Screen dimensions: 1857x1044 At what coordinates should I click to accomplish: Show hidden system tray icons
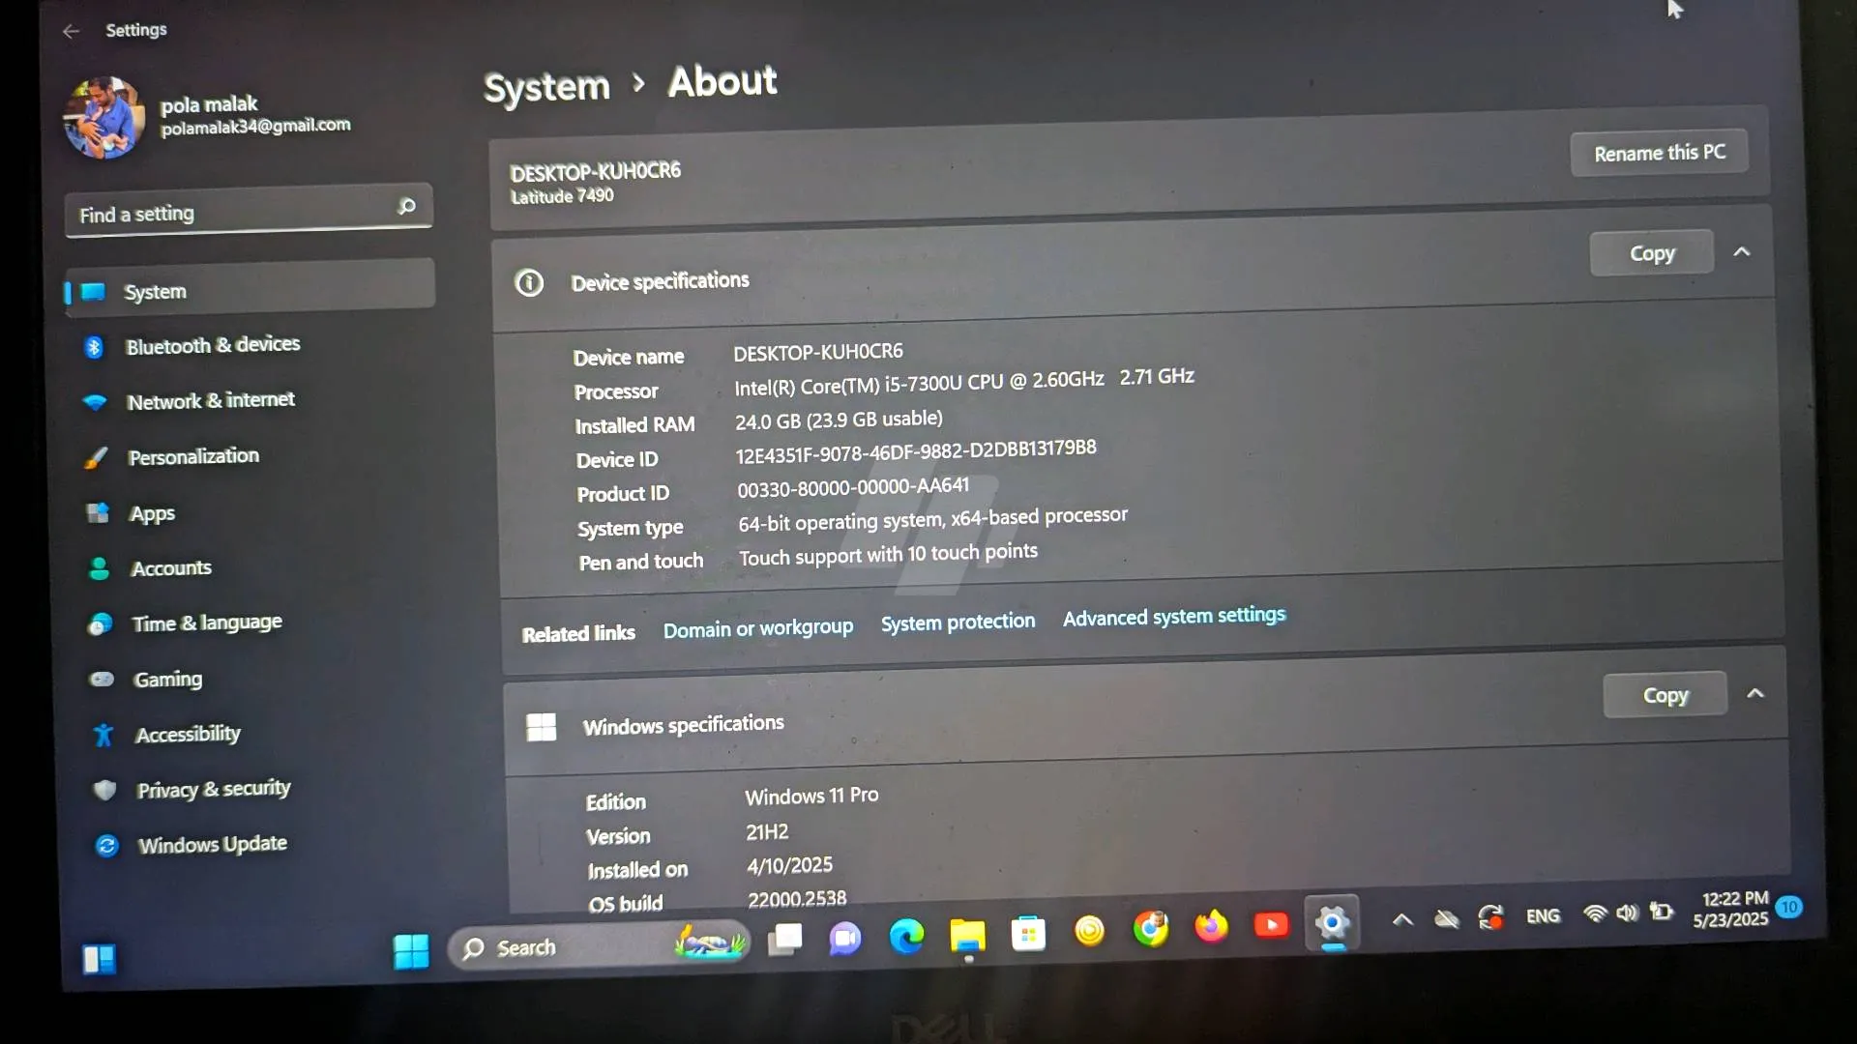point(1402,920)
